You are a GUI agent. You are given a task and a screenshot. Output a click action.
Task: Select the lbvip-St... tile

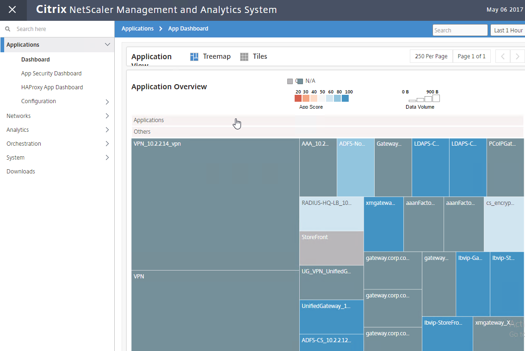click(507, 284)
